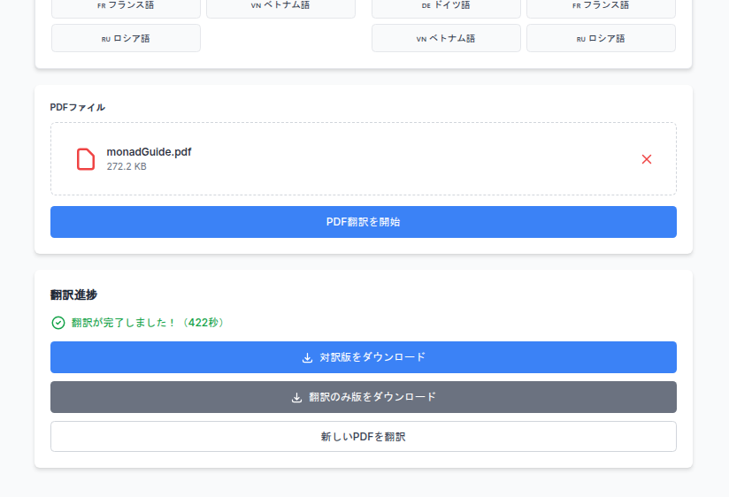
Task: Start translation with PDF翻訳を開始 button
Action: 364,222
